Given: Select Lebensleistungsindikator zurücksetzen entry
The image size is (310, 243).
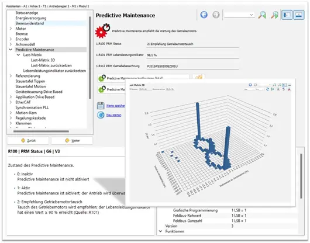Looking at the screenshot, I should pyautogui.click(x=54, y=71).
